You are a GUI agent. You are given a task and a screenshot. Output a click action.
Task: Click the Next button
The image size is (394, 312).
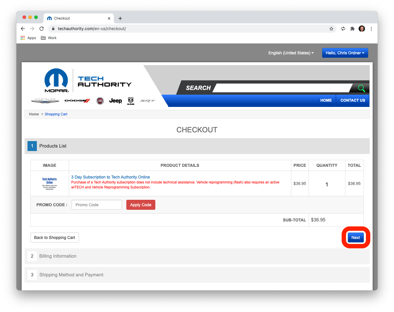356,238
